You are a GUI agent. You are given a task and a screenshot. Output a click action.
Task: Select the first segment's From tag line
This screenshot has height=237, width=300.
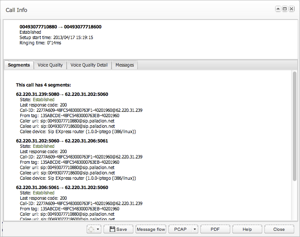tap(70, 116)
